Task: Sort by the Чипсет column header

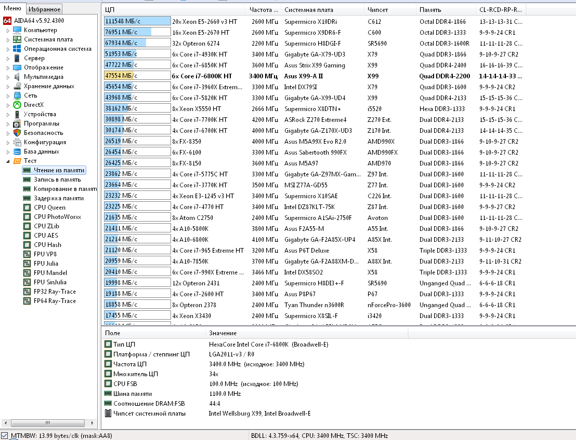Action: click(x=390, y=10)
